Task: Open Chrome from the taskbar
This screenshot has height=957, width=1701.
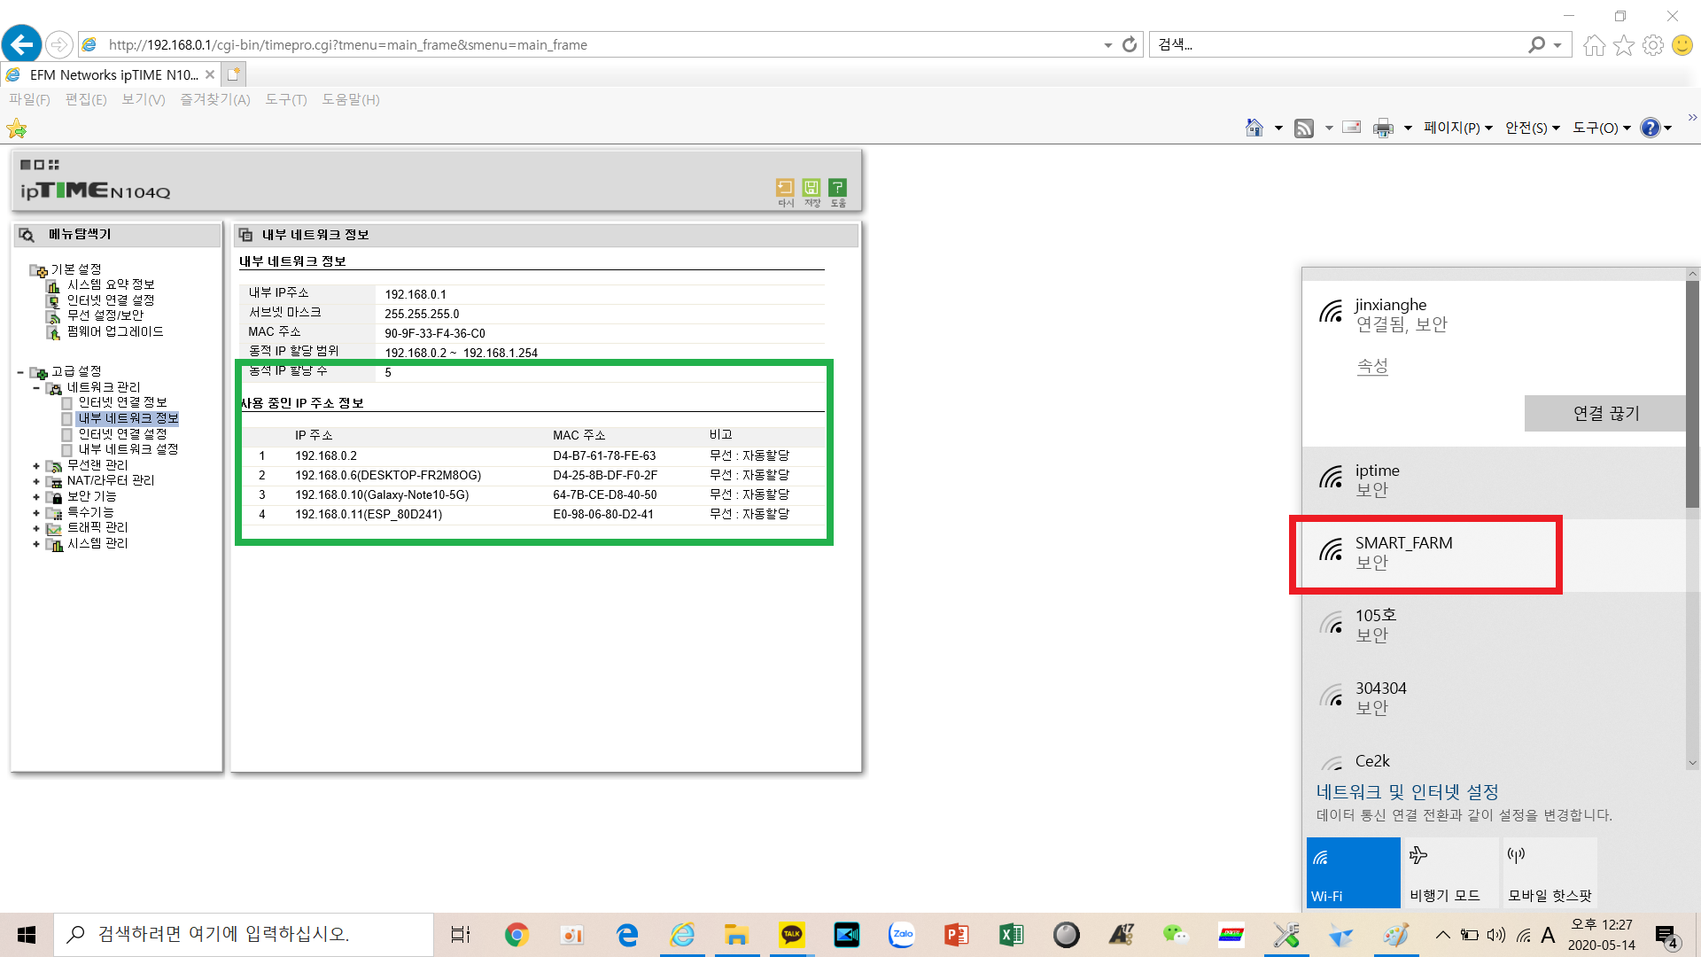Action: [517, 935]
